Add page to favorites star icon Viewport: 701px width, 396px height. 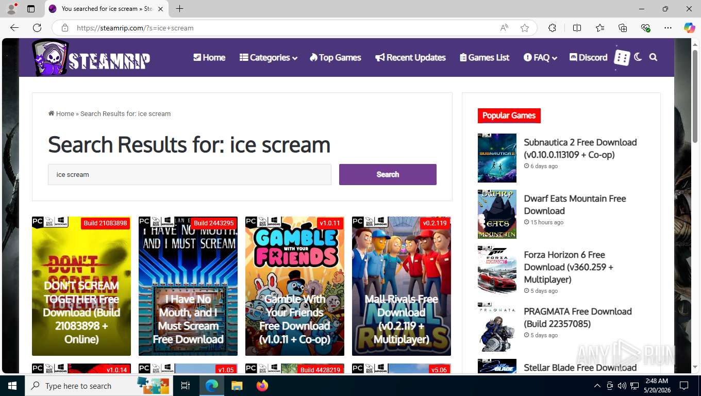tap(525, 28)
